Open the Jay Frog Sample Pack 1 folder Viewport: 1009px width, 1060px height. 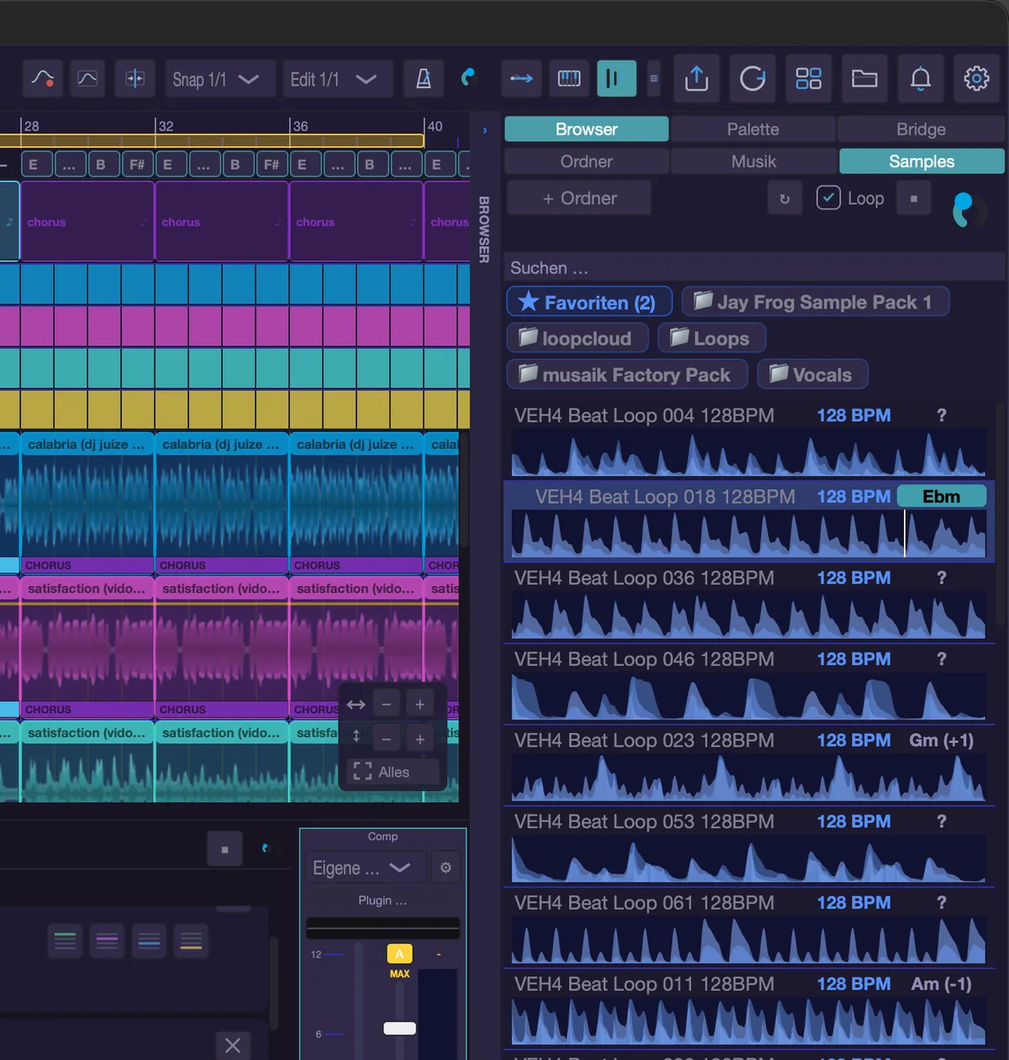click(x=815, y=302)
